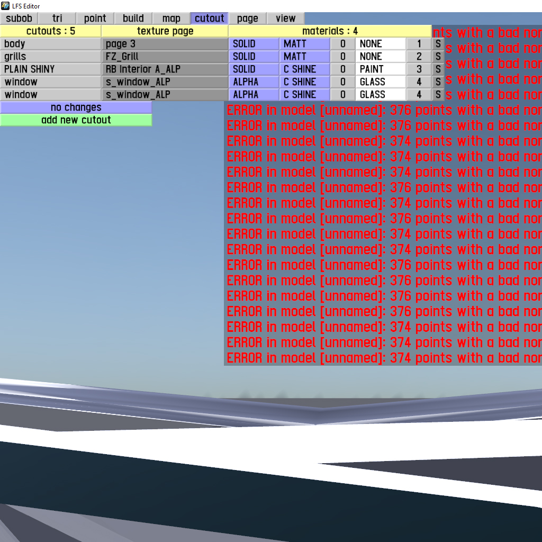Change the NONE type in grills row
Viewport: 542px width, 542px height.
[x=381, y=57]
